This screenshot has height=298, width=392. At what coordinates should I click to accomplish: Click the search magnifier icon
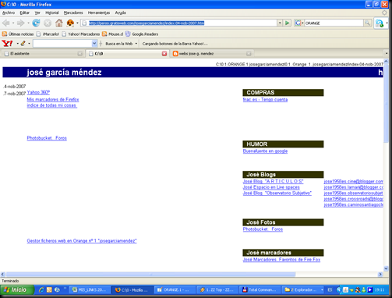tap(367, 23)
